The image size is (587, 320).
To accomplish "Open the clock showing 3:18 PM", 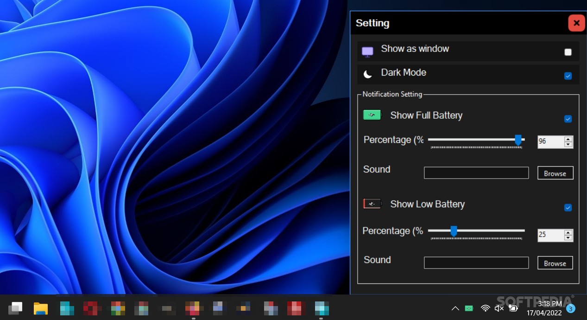I will click(x=550, y=304).
